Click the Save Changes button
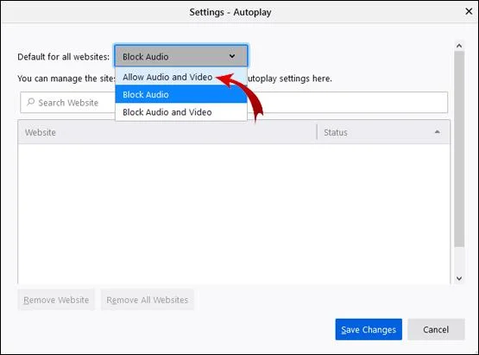479x355 pixels. coord(369,329)
